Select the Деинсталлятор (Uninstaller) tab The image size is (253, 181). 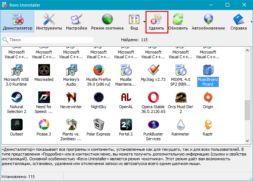pos(17,22)
